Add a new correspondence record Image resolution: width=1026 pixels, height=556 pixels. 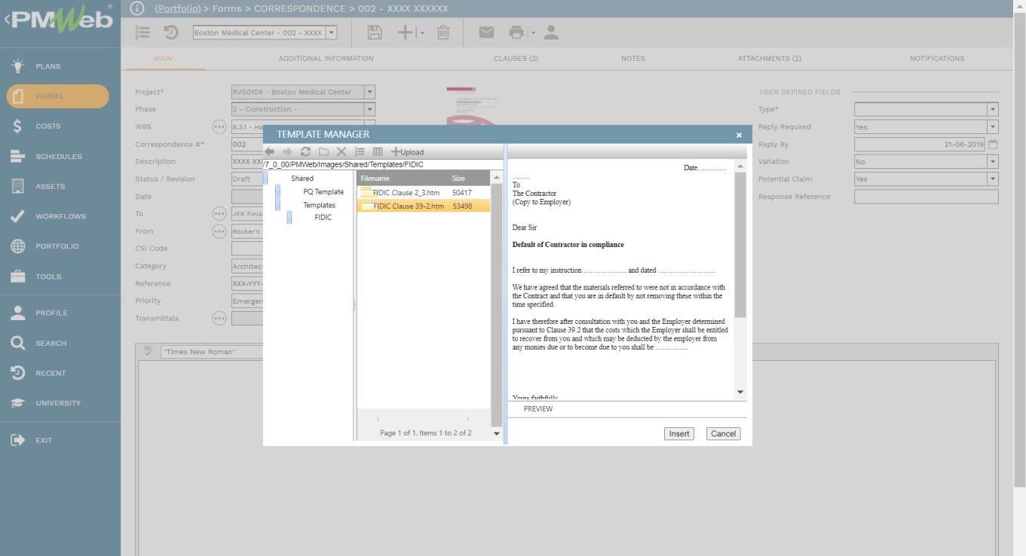(406, 32)
